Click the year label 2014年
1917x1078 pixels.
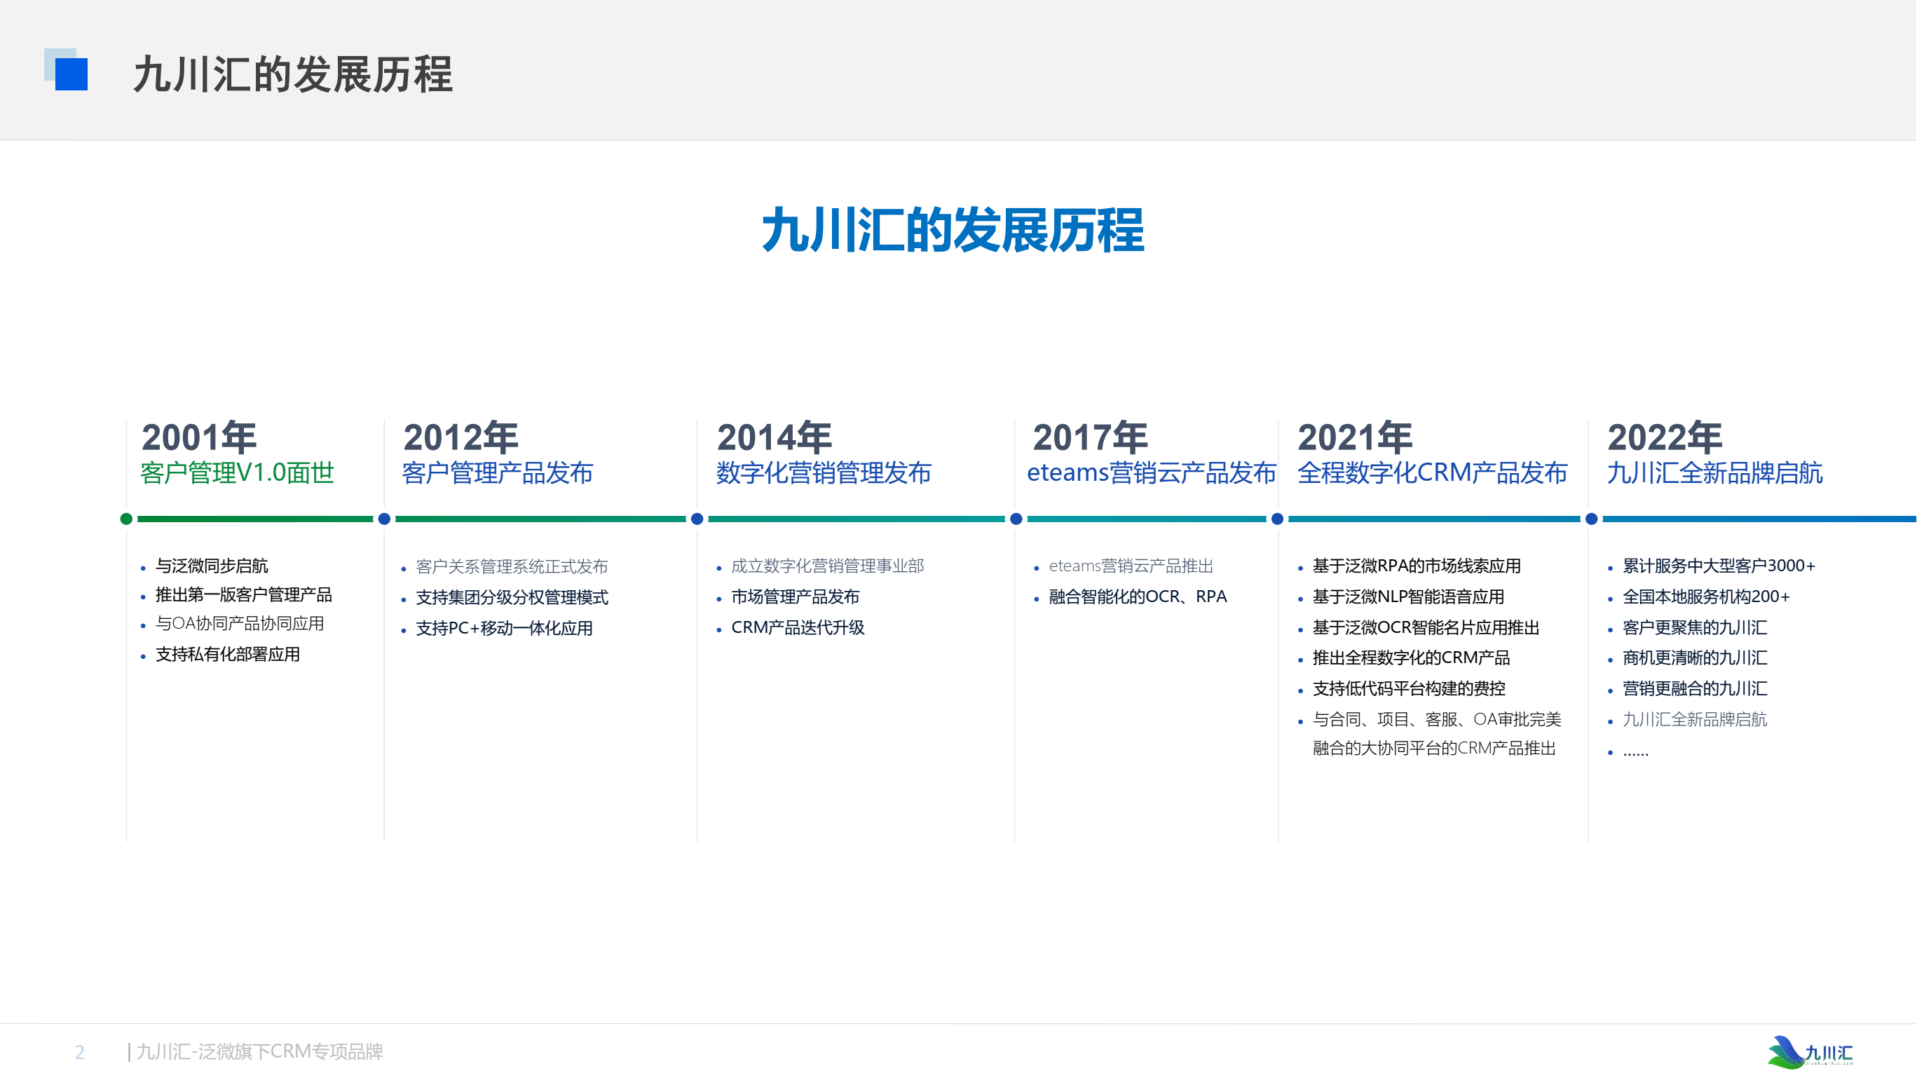tap(775, 437)
